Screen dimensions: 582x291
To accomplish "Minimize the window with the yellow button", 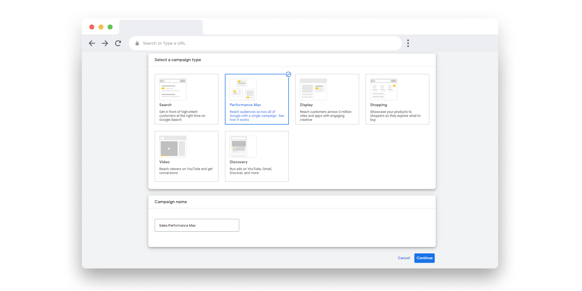I will pos(101,27).
